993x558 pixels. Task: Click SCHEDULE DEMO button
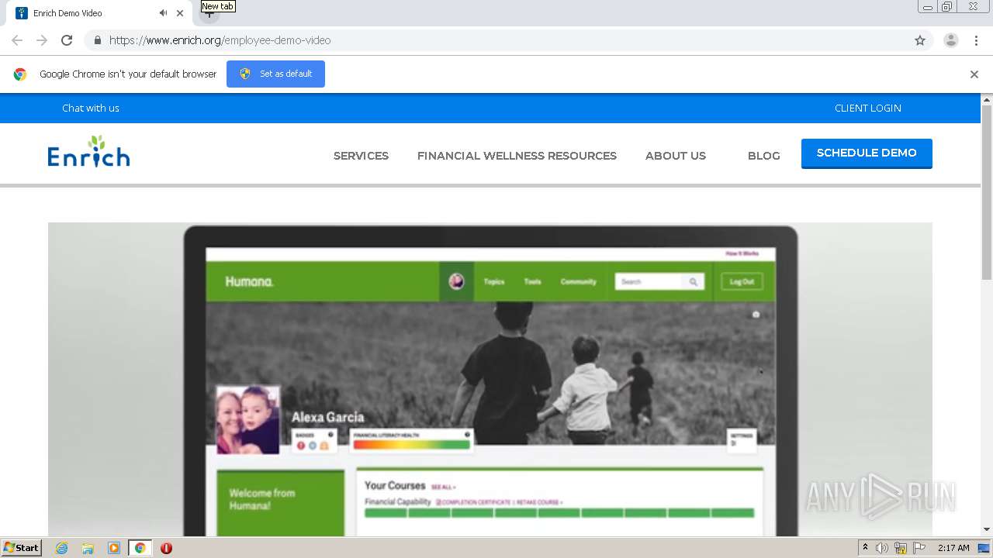click(x=867, y=153)
